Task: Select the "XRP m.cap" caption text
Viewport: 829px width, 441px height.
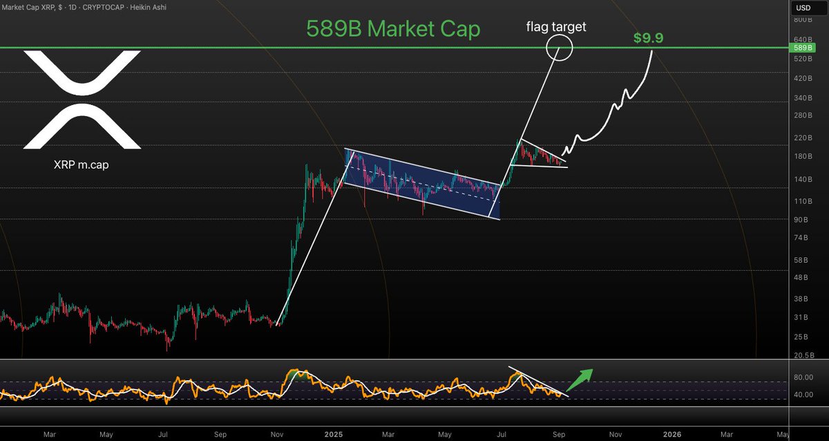Action: pyautogui.click(x=82, y=166)
